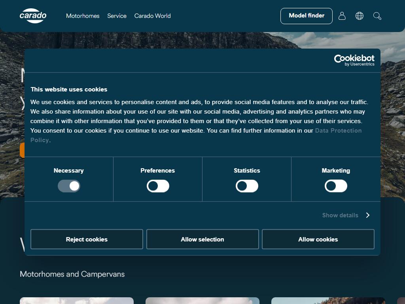
Task: Click the Motorhomes and Campervans heading
Action: coord(72,274)
